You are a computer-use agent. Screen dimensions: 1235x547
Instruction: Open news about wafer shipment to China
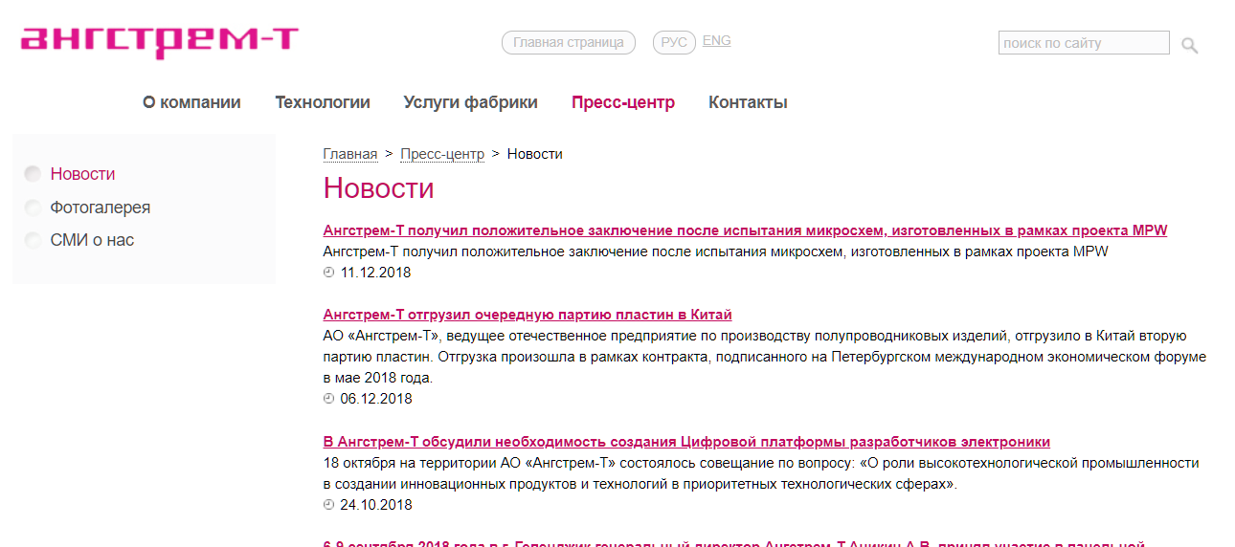click(x=528, y=315)
